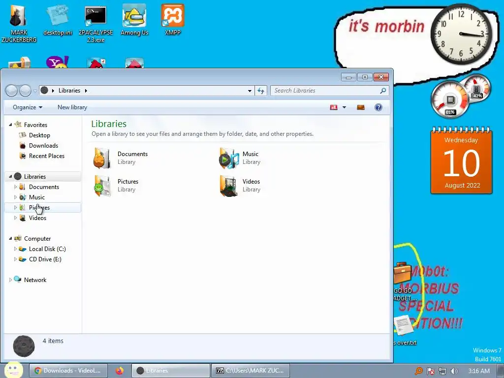The image size is (504, 378).
Task: Select the Music library icon
Action: point(229,158)
